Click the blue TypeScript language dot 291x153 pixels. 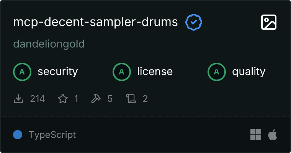pyautogui.click(x=17, y=135)
